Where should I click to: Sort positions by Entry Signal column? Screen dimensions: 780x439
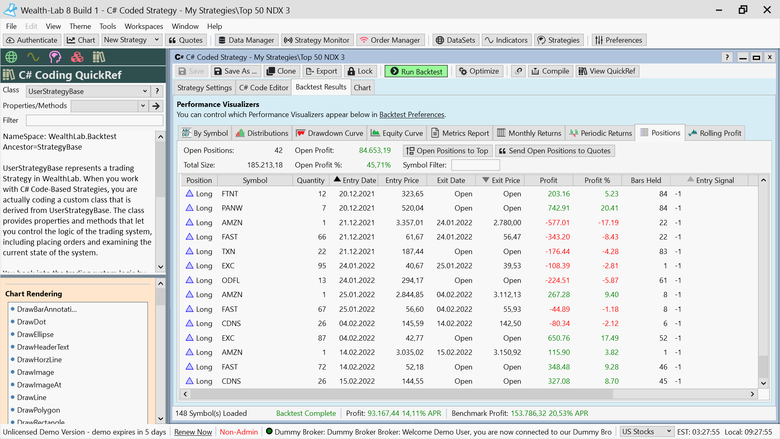pos(710,180)
